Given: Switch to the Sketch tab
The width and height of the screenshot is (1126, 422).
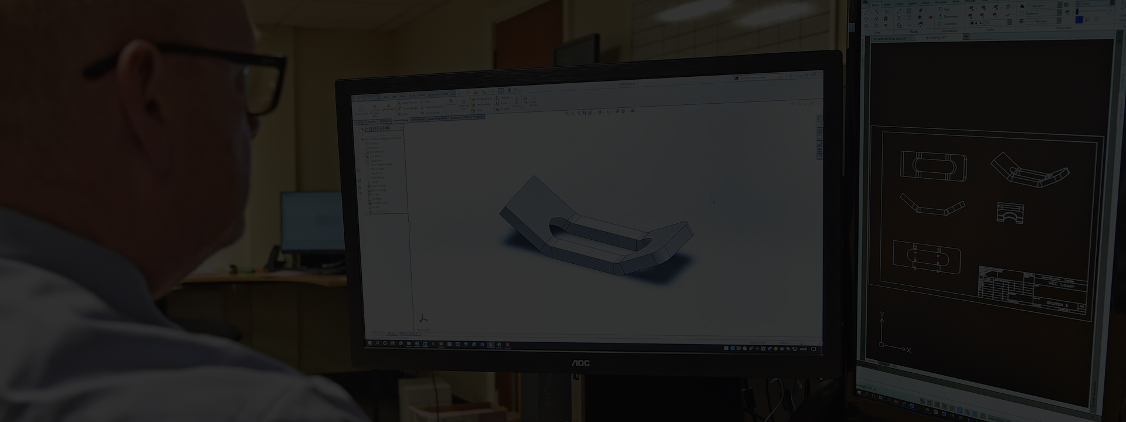Looking at the screenshot, I should coord(372,121).
